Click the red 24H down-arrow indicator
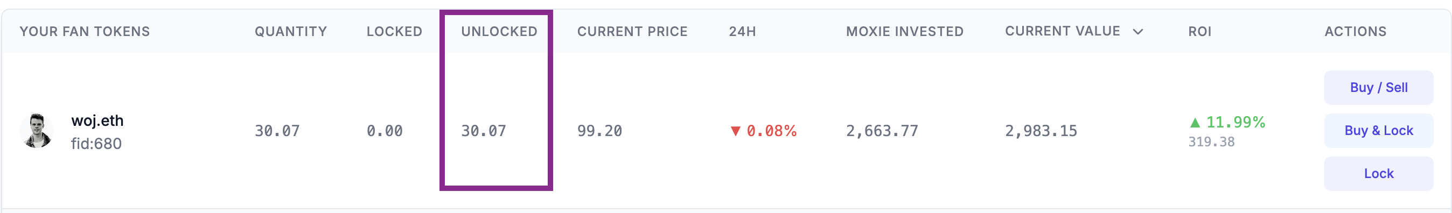 [x=735, y=131]
